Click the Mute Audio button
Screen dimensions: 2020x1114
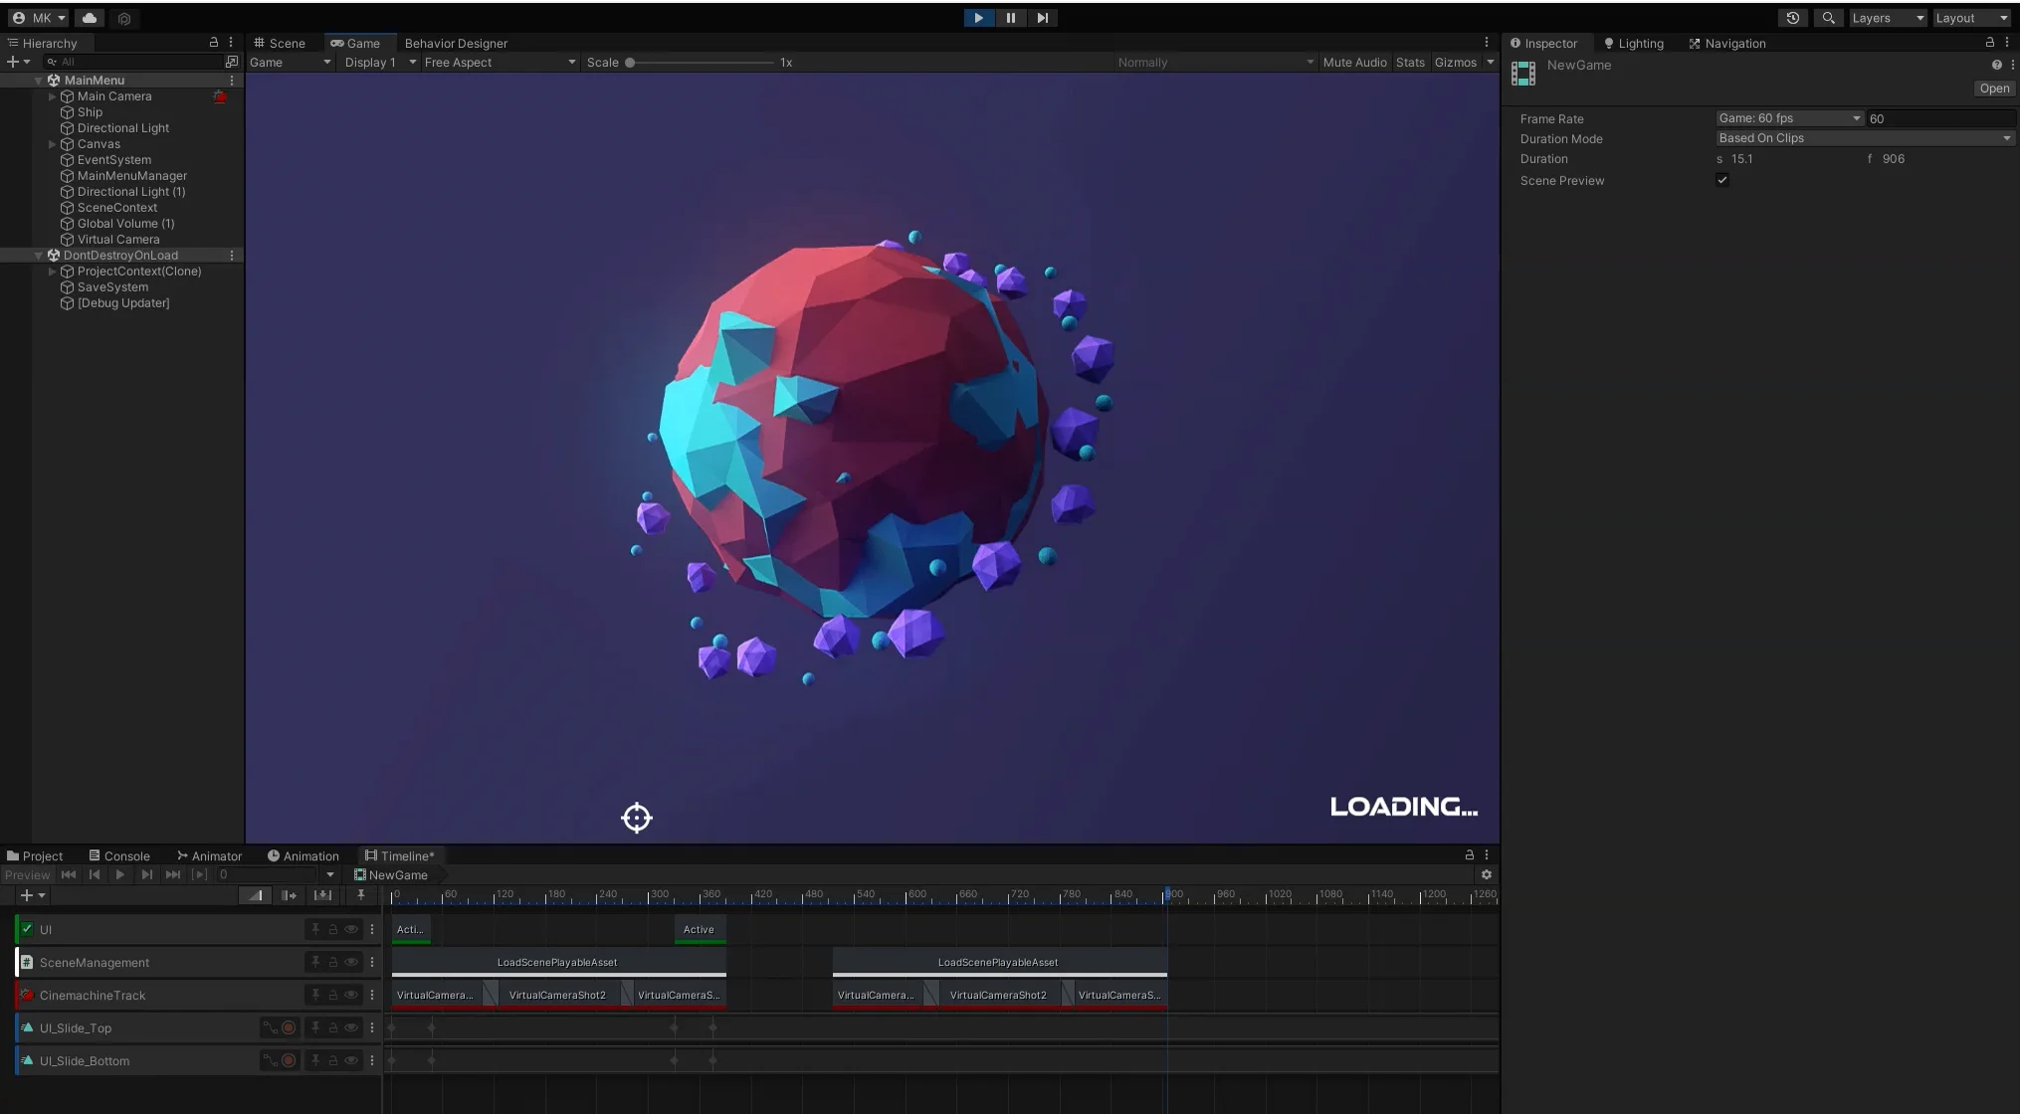click(1353, 63)
